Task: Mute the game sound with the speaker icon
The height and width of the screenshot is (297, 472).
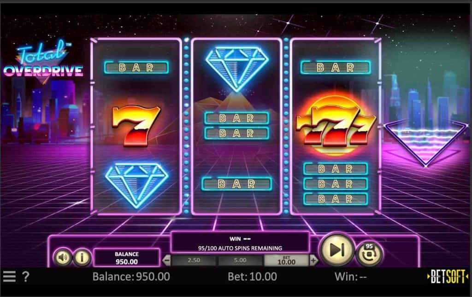Action: pos(63,257)
